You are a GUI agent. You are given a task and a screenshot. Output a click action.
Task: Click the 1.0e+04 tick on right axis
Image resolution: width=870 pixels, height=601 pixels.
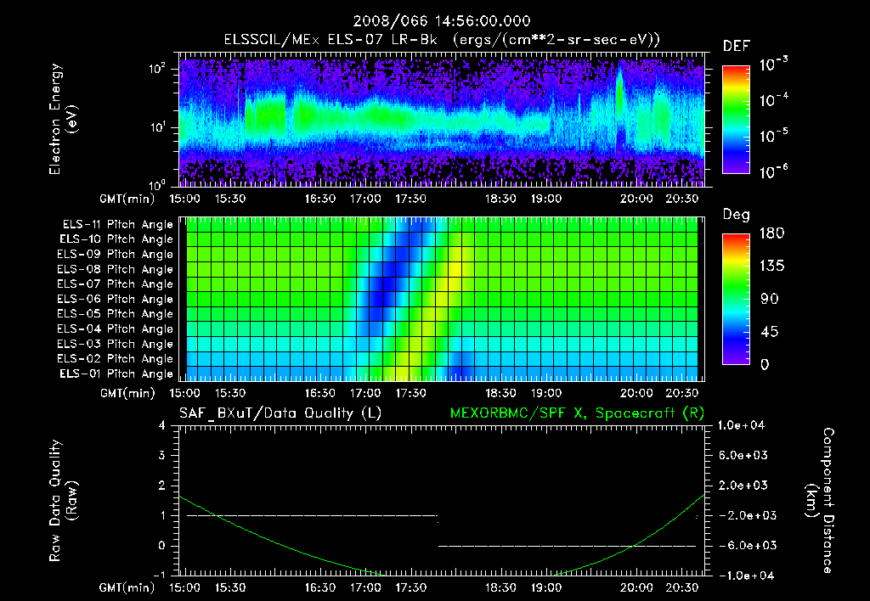[741, 425]
